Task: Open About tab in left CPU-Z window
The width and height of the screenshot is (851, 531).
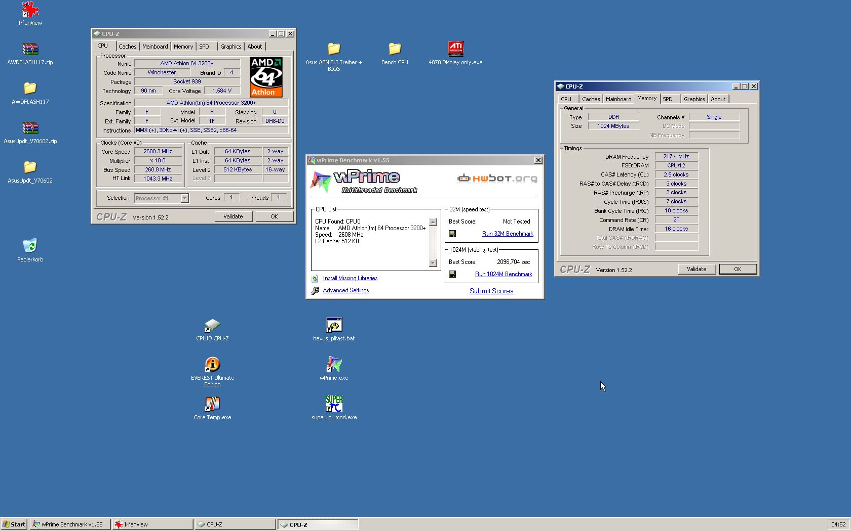Action: tap(255, 47)
